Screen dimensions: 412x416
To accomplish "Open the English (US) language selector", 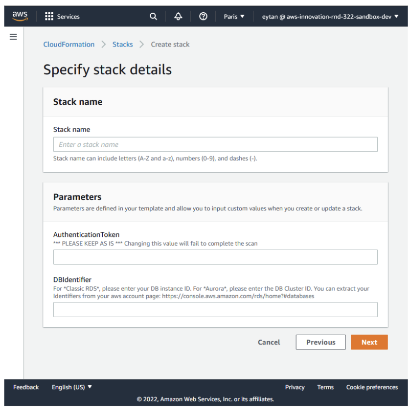I will point(71,387).
